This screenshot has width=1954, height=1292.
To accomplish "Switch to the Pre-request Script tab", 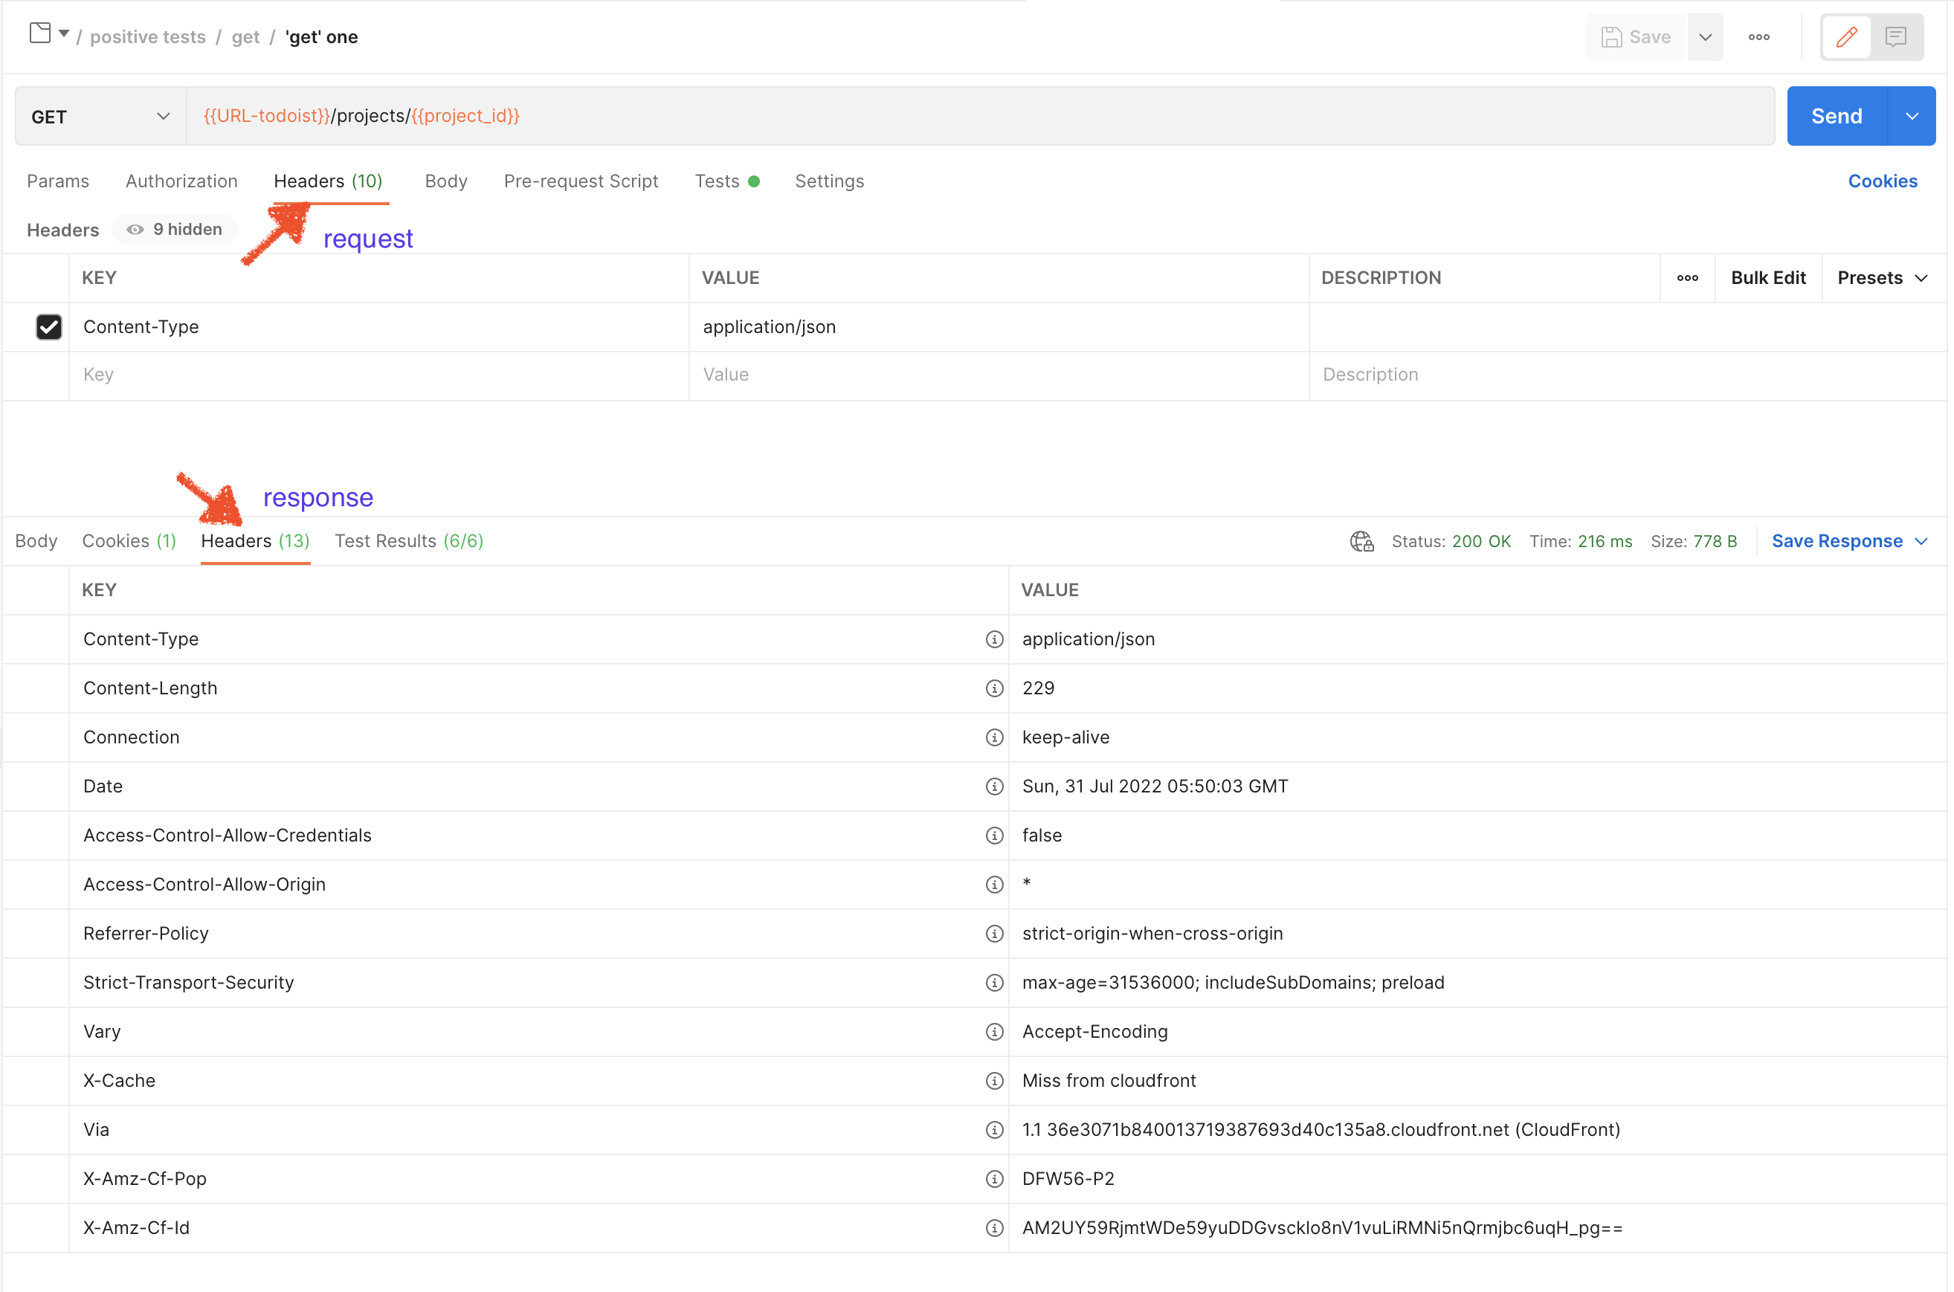I will [x=580, y=181].
